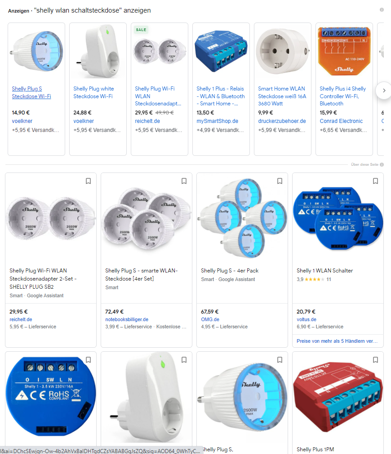Go to notebooksbilliger.de seller link
Image resolution: width=391 pixels, height=454 pixels.
pyautogui.click(x=127, y=319)
